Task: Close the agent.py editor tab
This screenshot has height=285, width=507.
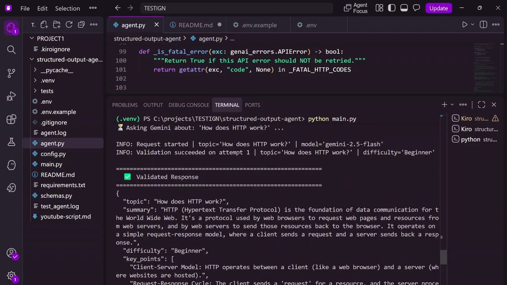Action: [x=156, y=25]
